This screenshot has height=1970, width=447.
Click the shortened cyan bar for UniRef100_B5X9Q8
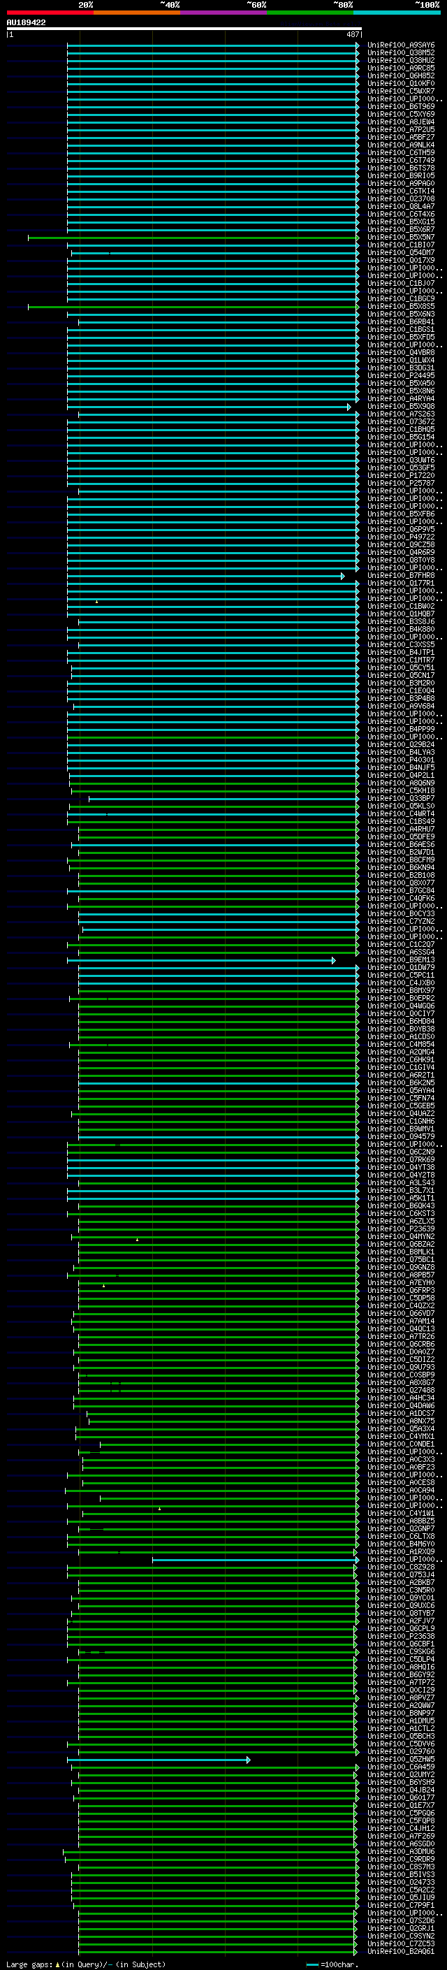(209, 407)
